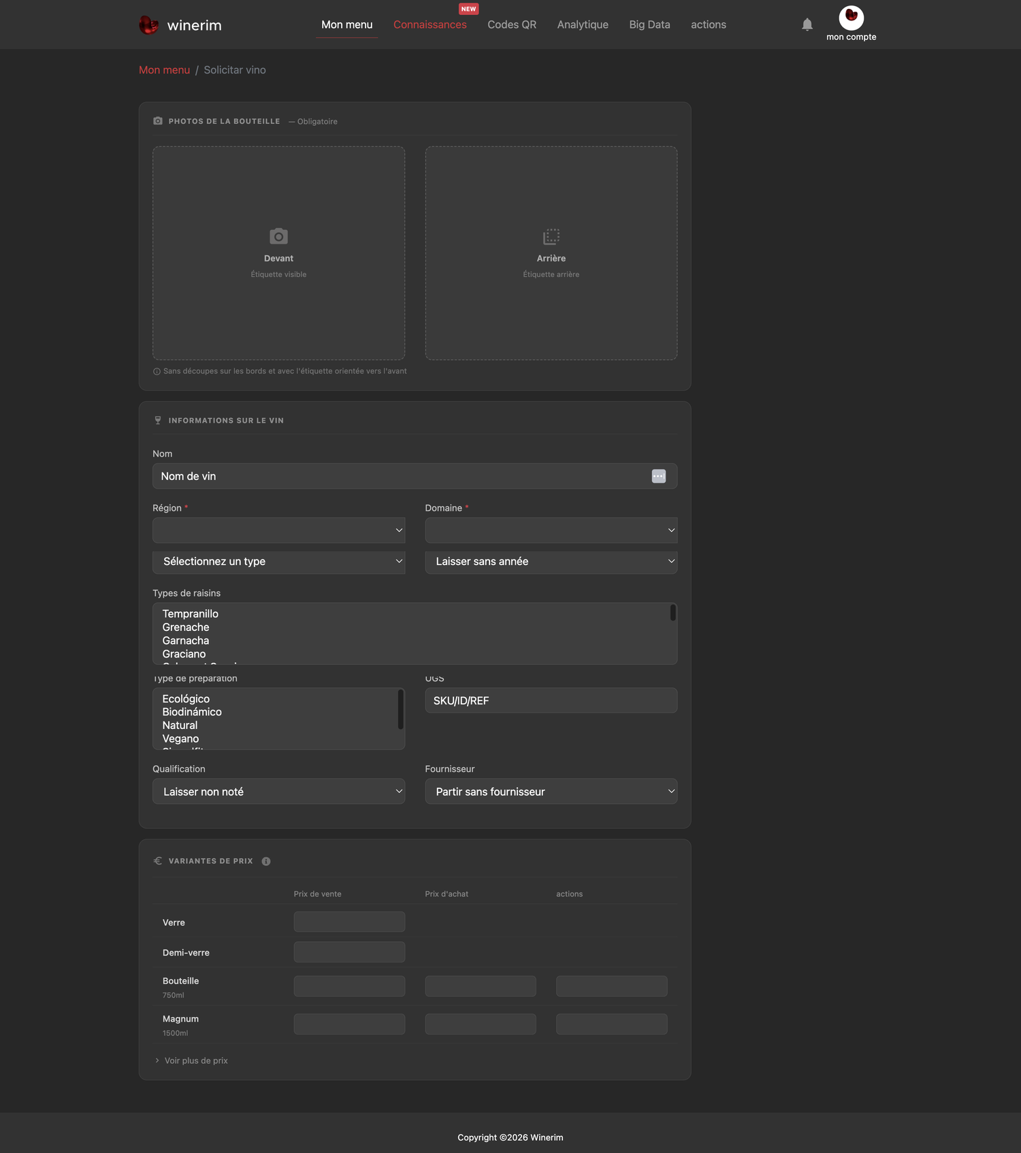
Task: Click the Verre prix de vente field
Action: coord(349,922)
